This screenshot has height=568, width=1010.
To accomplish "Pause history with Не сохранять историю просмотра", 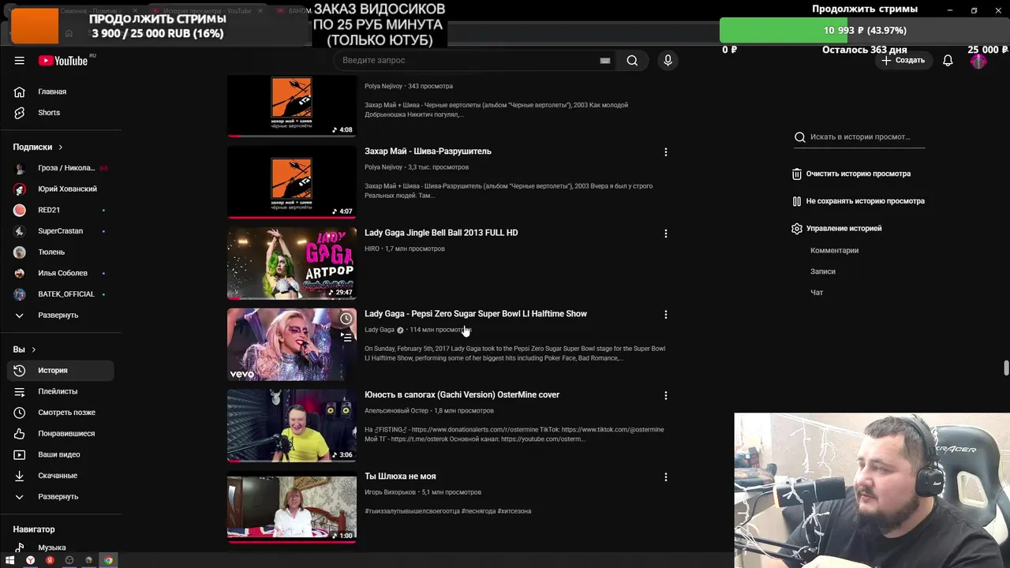I will [x=858, y=201].
